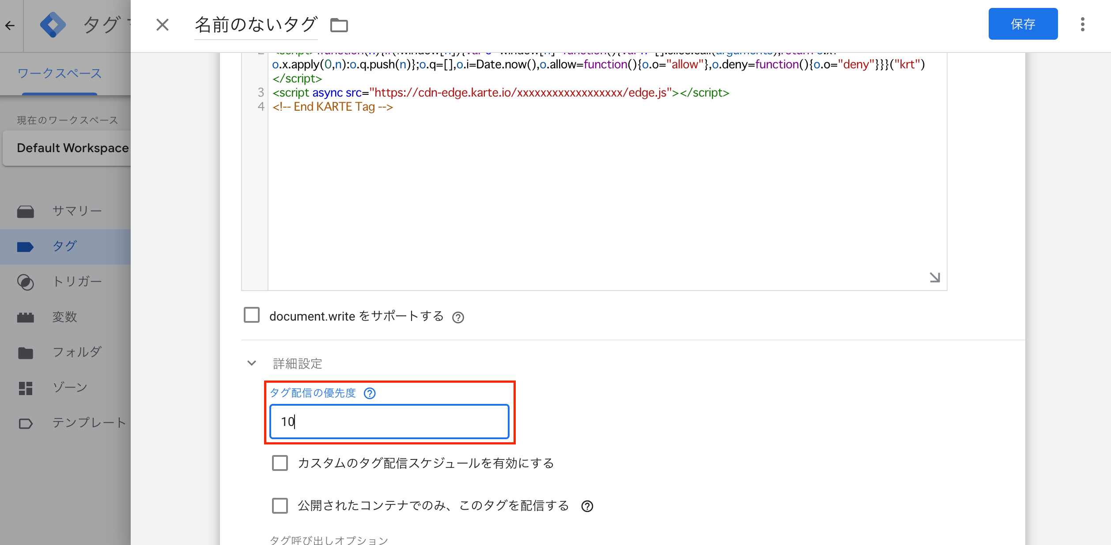Open サマリー in the sidebar
The height and width of the screenshot is (545, 1111).
tap(65, 211)
